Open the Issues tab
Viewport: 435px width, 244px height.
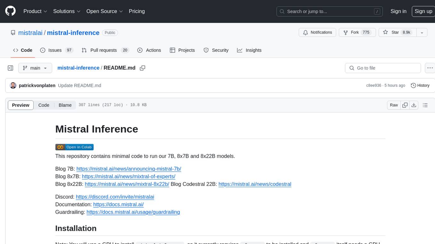[x=57, y=50]
